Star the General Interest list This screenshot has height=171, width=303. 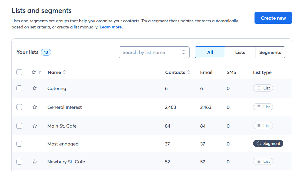click(35, 107)
